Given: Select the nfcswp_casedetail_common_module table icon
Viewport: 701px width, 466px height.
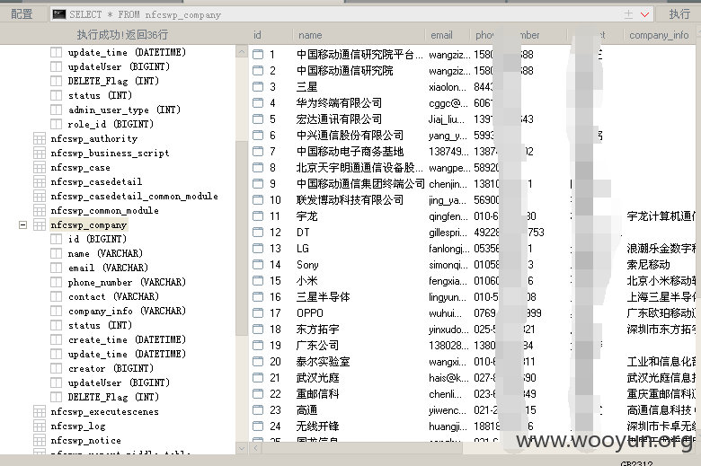Looking at the screenshot, I should (x=40, y=196).
